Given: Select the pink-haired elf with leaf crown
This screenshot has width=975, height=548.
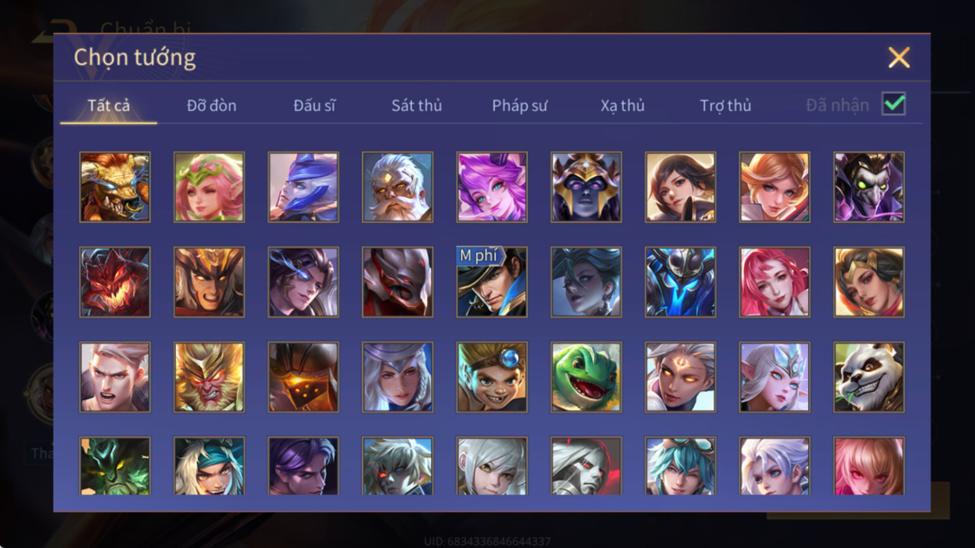Looking at the screenshot, I should 209,187.
